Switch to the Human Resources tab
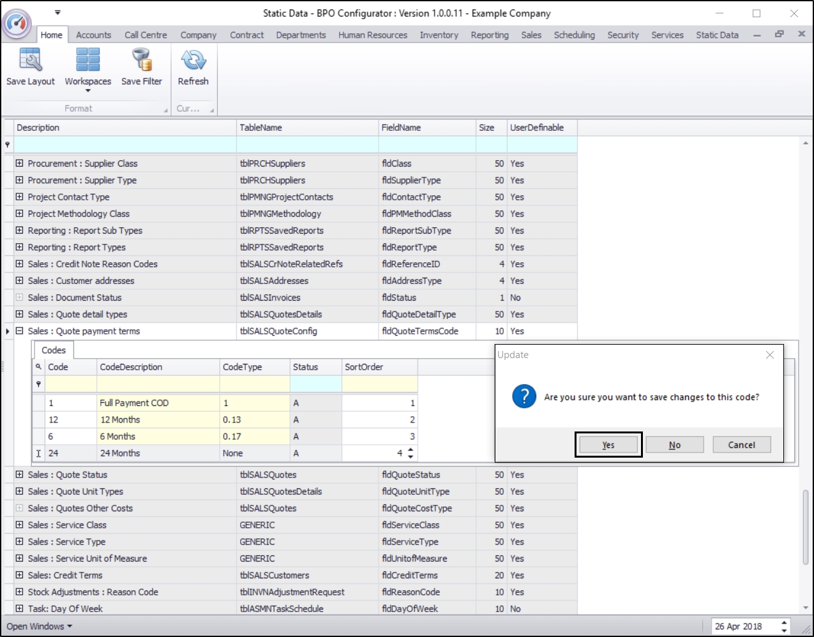The width and height of the screenshot is (814, 637). click(372, 35)
